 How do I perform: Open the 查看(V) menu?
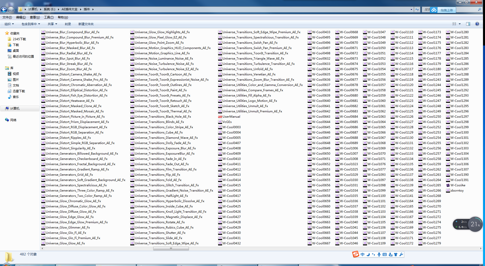click(x=35, y=17)
